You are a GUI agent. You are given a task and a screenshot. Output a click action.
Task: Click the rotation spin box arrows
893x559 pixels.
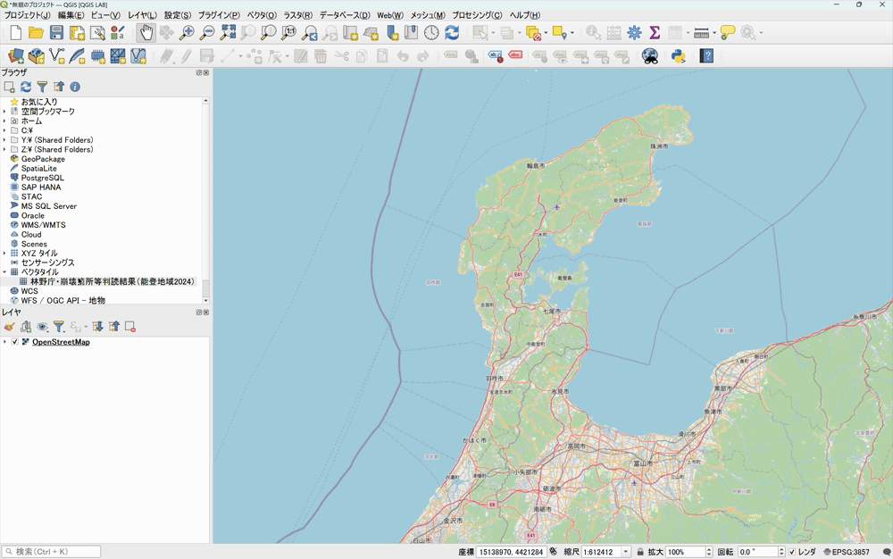coord(781,552)
